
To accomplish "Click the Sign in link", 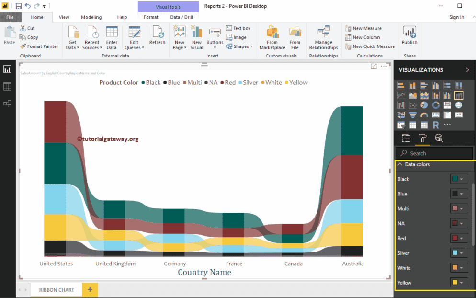I will tap(456, 17).
